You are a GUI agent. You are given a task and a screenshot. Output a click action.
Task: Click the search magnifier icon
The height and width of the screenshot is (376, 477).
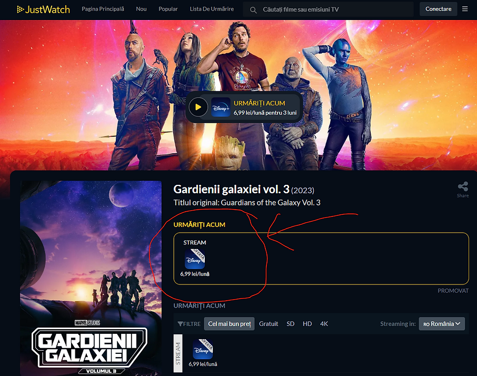coord(254,10)
